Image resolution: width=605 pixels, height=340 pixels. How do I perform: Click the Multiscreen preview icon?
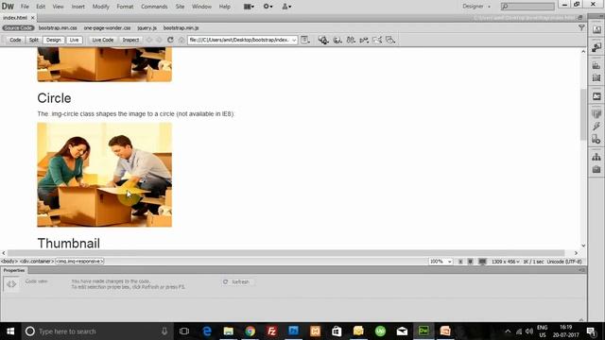click(323, 40)
